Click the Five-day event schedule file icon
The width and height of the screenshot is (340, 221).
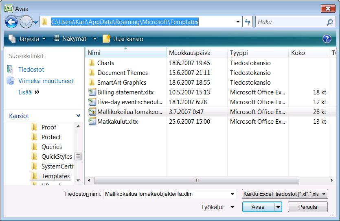(92, 102)
